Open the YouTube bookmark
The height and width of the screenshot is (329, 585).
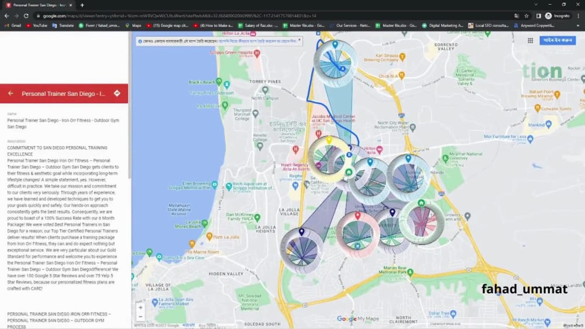(x=36, y=26)
